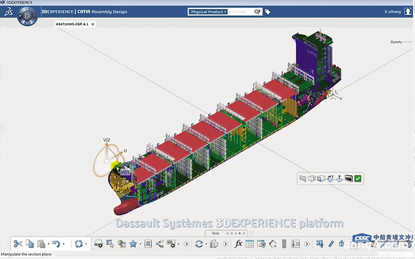The width and height of the screenshot is (415, 259).
Task: Select the H5471HWS-CGR A.1 tab
Action: pos(71,25)
